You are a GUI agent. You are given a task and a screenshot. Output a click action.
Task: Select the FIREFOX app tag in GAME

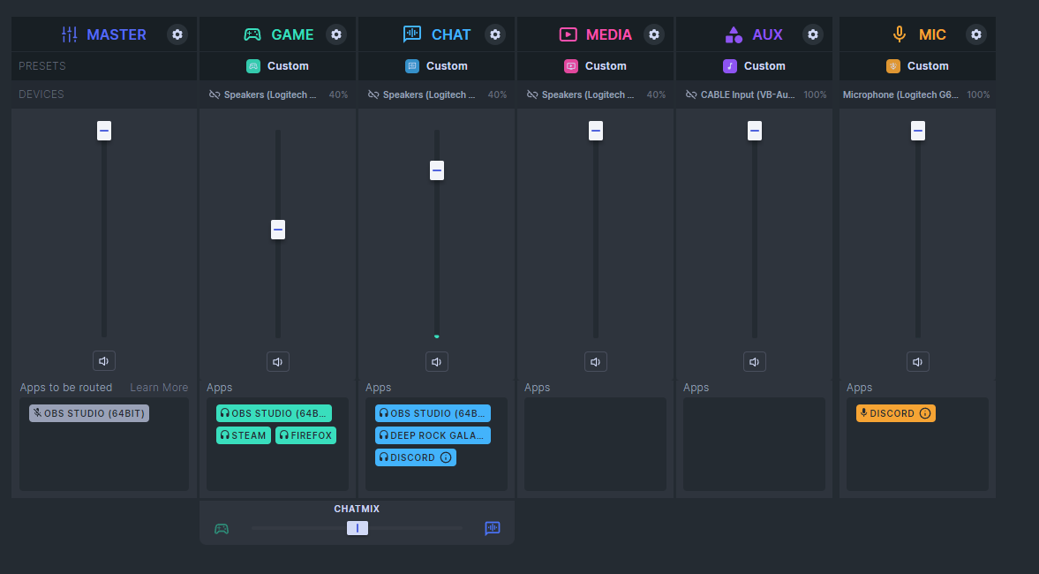pos(305,435)
